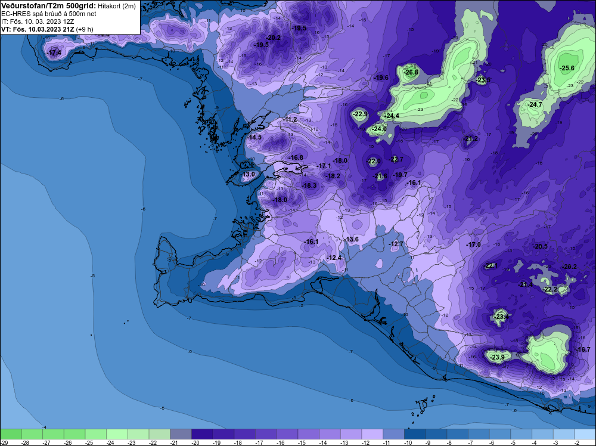Click the -26.8 temperature label

click(x=411, y=72)
